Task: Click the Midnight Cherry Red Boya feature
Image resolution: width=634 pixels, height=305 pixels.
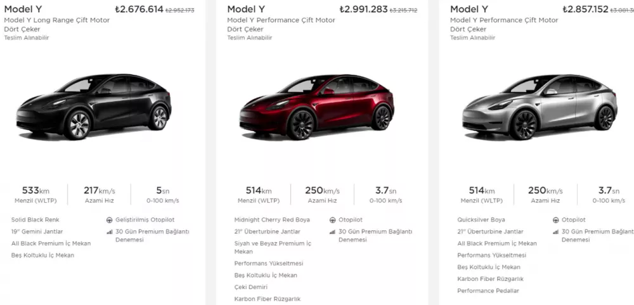Action: click(x=272, y=220)
